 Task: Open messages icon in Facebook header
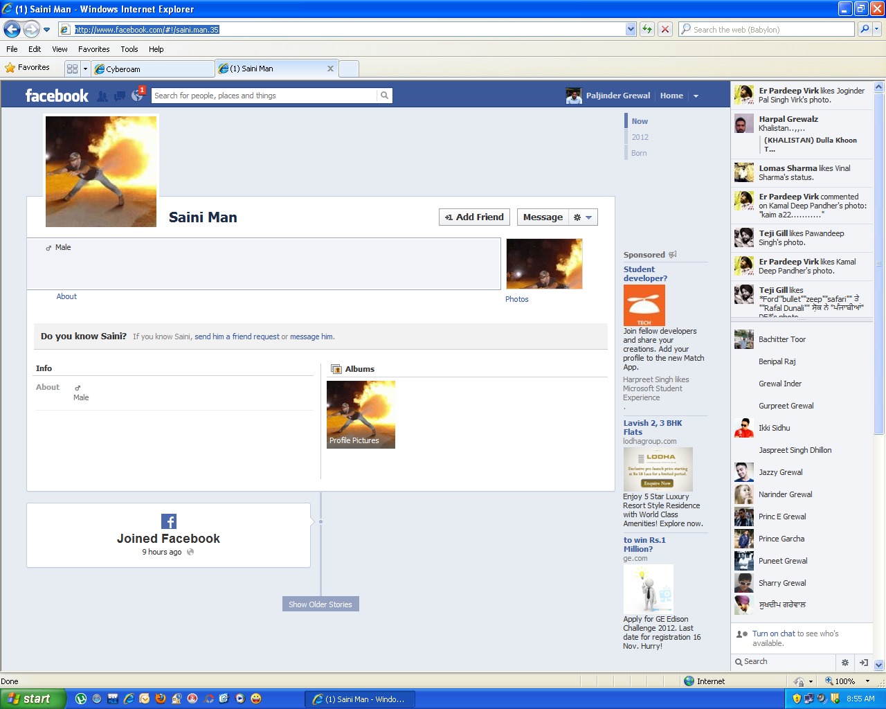pos(120,96)
